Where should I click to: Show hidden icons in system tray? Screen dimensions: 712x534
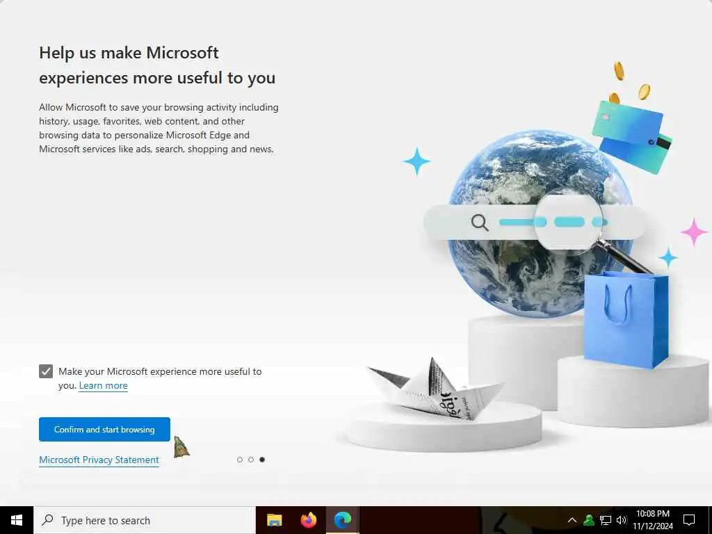(572, 520)
